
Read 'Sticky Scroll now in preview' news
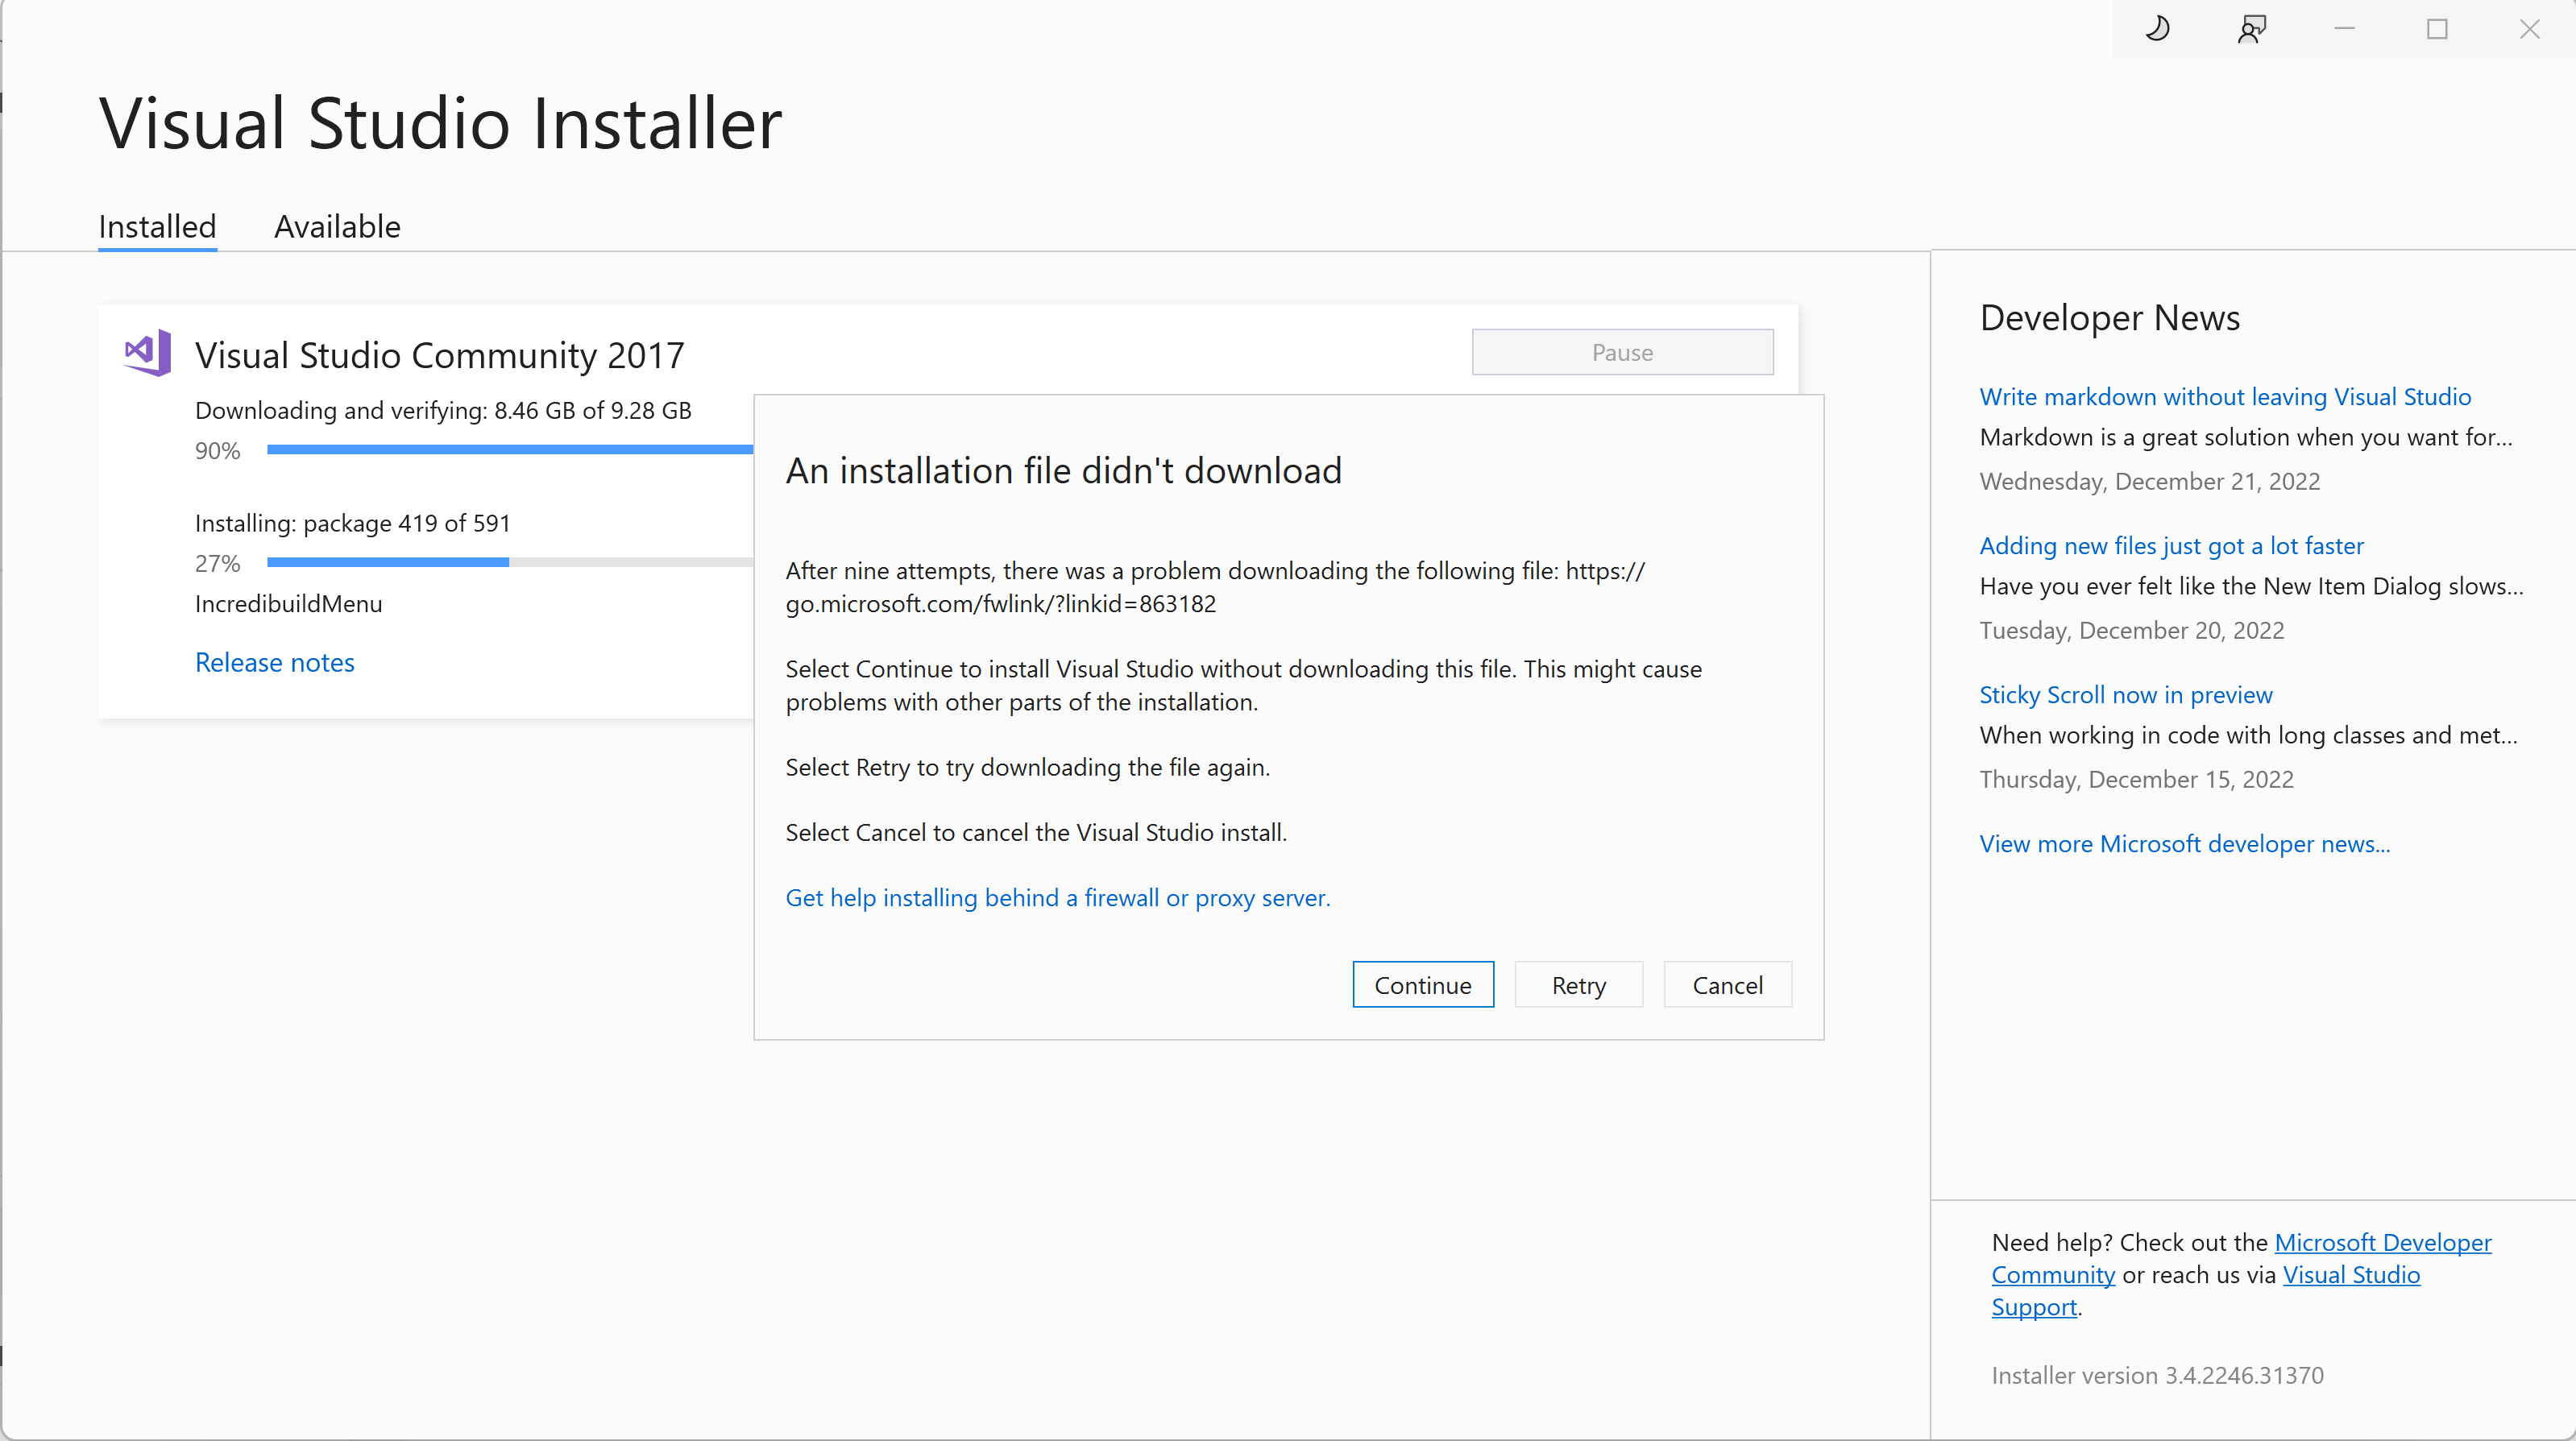[2125, 695]
